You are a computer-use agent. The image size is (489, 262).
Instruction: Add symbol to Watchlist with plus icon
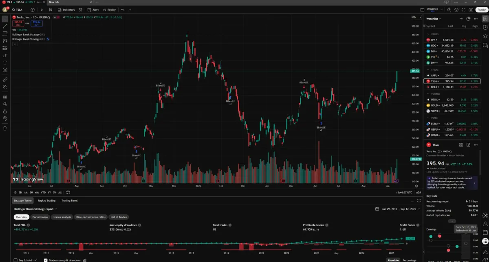click(461, 19)
